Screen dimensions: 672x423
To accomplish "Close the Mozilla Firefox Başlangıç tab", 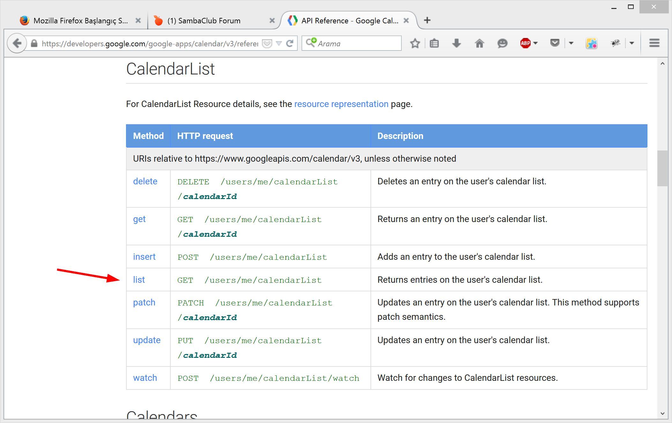I will (138, 20).
